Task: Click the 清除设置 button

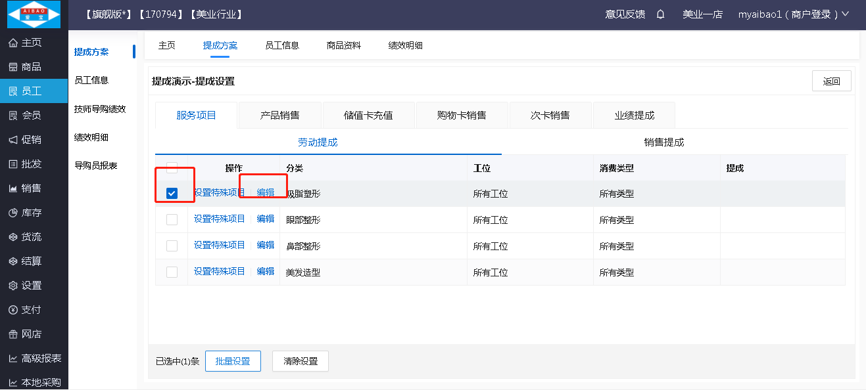Action: tap(301, 361)
